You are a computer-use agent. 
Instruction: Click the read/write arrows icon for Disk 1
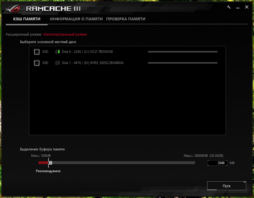[x=57, y=63]
